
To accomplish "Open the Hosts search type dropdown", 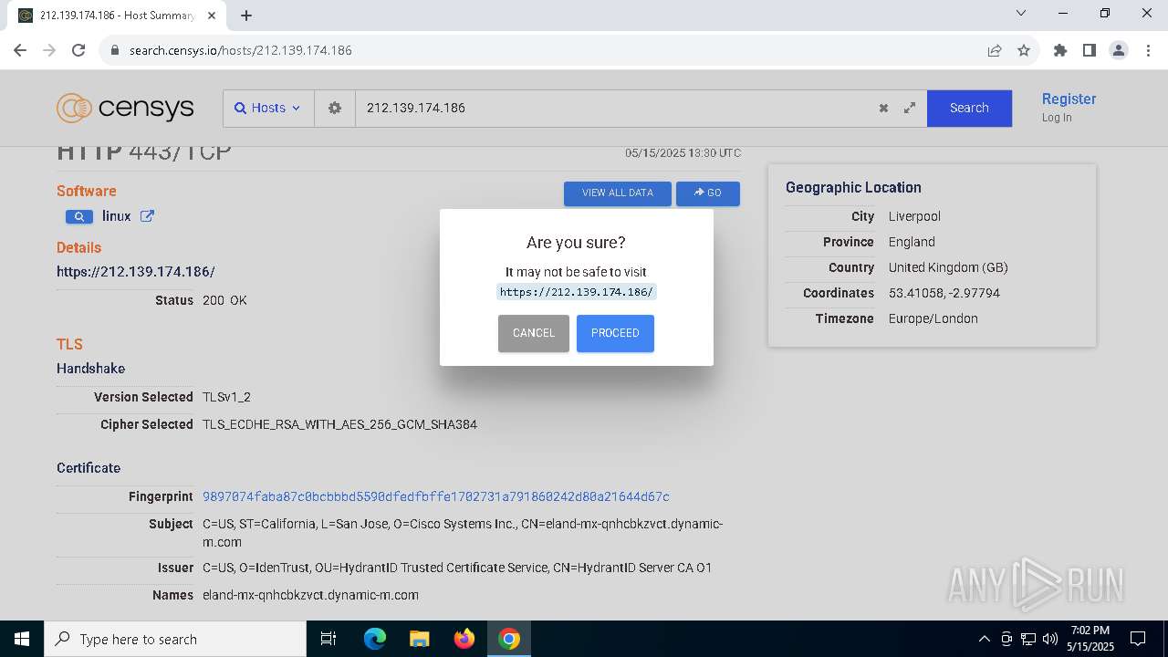I will 268,108.
